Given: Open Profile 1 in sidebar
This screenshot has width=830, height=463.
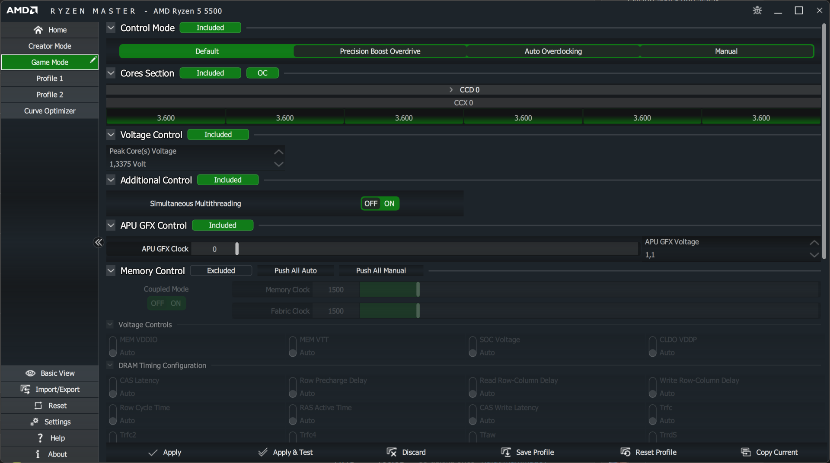Looking at the screenshot, I should click(x=50, y=79).
